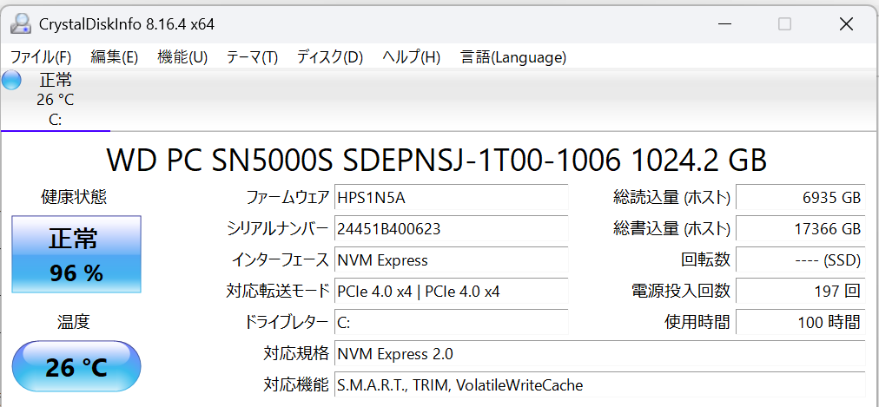The image size is (879, 407).
Task: Click the total host writes 17366 GB field
Action: pyautogui.click(x=800, y=229)
